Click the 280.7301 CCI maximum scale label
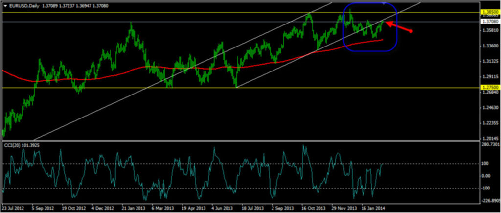The height and width of the screenshot is (213, 501). 490,144
